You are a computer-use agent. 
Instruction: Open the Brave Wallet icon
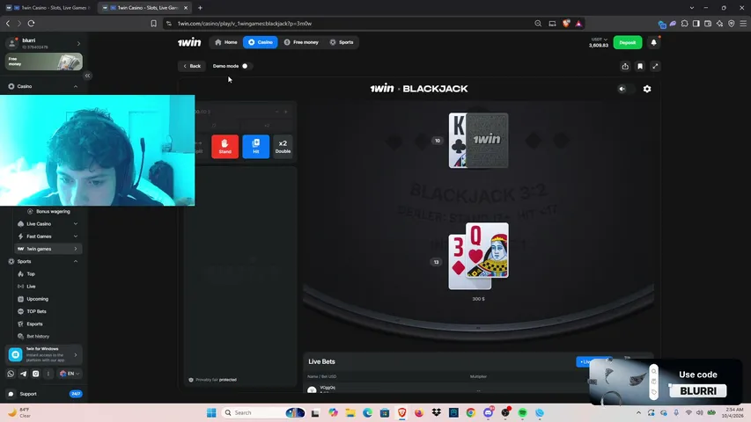pos(708,24)
